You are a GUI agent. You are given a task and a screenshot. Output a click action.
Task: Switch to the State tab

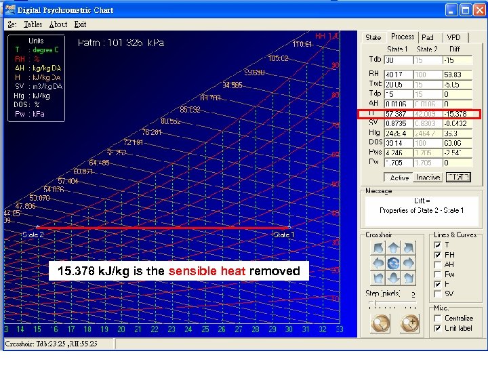[373, 37]
